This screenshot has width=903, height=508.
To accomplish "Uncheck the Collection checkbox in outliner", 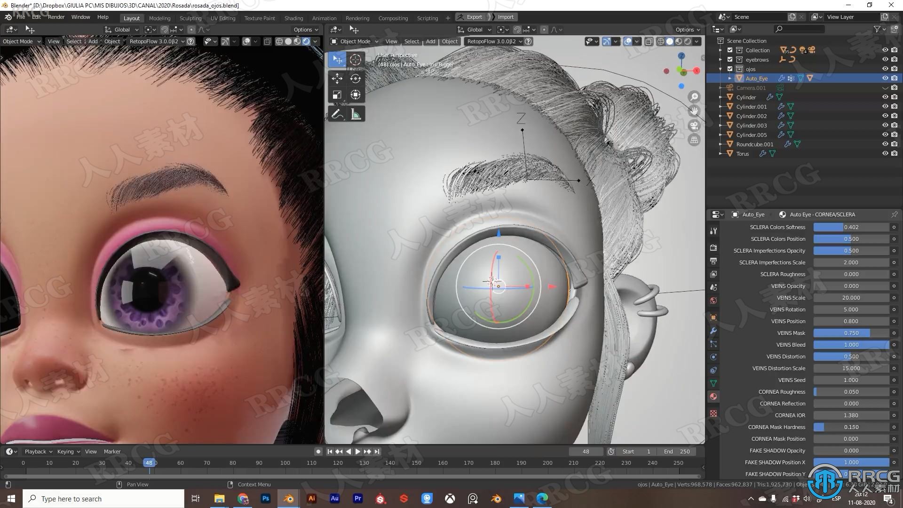I will [x=730, y=50].
